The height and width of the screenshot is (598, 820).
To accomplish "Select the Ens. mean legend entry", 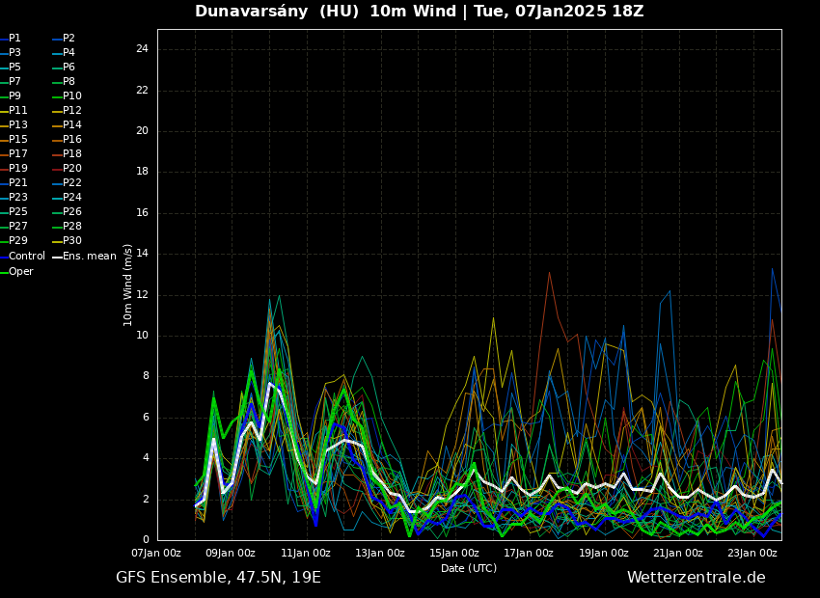I will [x=89, y=257].
